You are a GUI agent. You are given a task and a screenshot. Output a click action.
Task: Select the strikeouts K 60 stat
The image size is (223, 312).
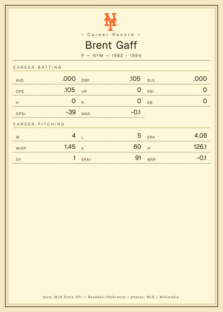pyautogui.click(x=111, y=147)
